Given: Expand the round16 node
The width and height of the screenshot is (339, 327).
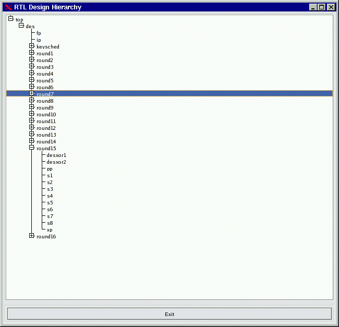Looking at the screenshot, I should [x=32, y=236].
